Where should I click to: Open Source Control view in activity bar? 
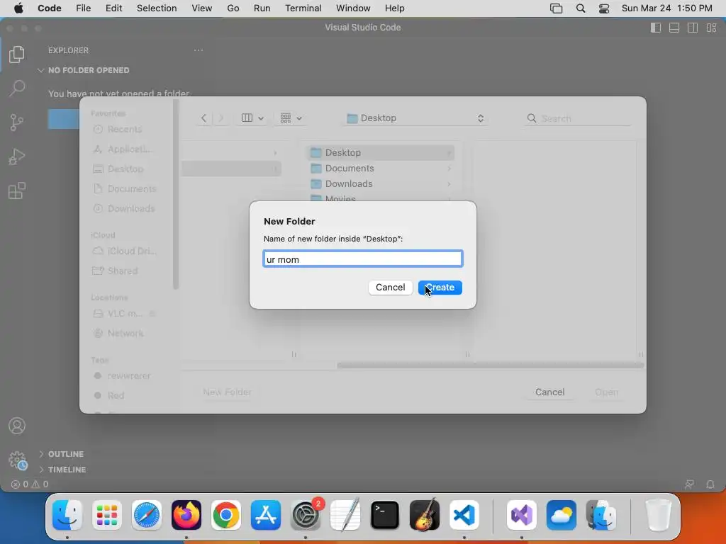(x=17, y=122)
